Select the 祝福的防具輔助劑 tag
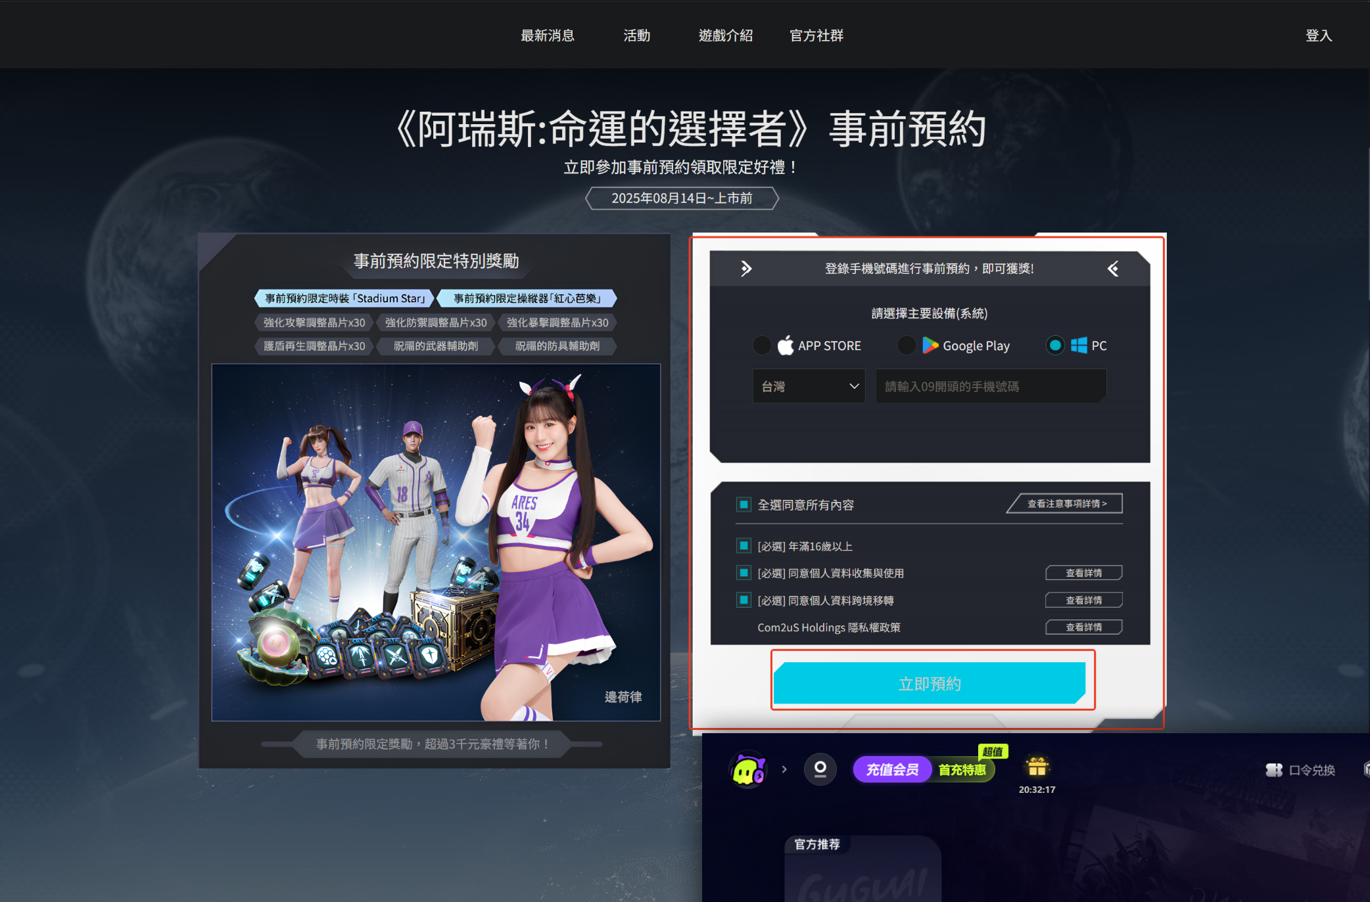 pyautogui.click(x=557, y=346)
